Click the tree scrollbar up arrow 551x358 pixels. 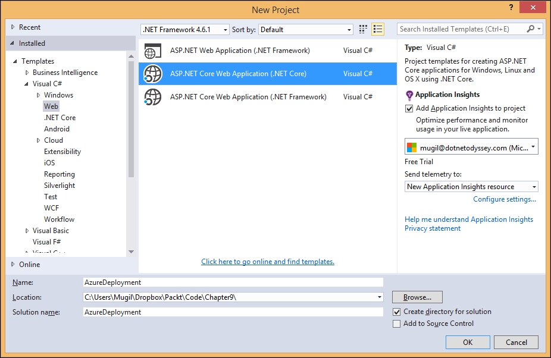[131, 56]
